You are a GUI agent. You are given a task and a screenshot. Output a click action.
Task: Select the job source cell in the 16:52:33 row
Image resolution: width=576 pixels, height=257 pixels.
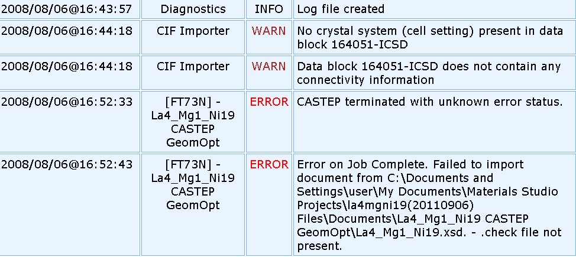click(x=193, y=122)
